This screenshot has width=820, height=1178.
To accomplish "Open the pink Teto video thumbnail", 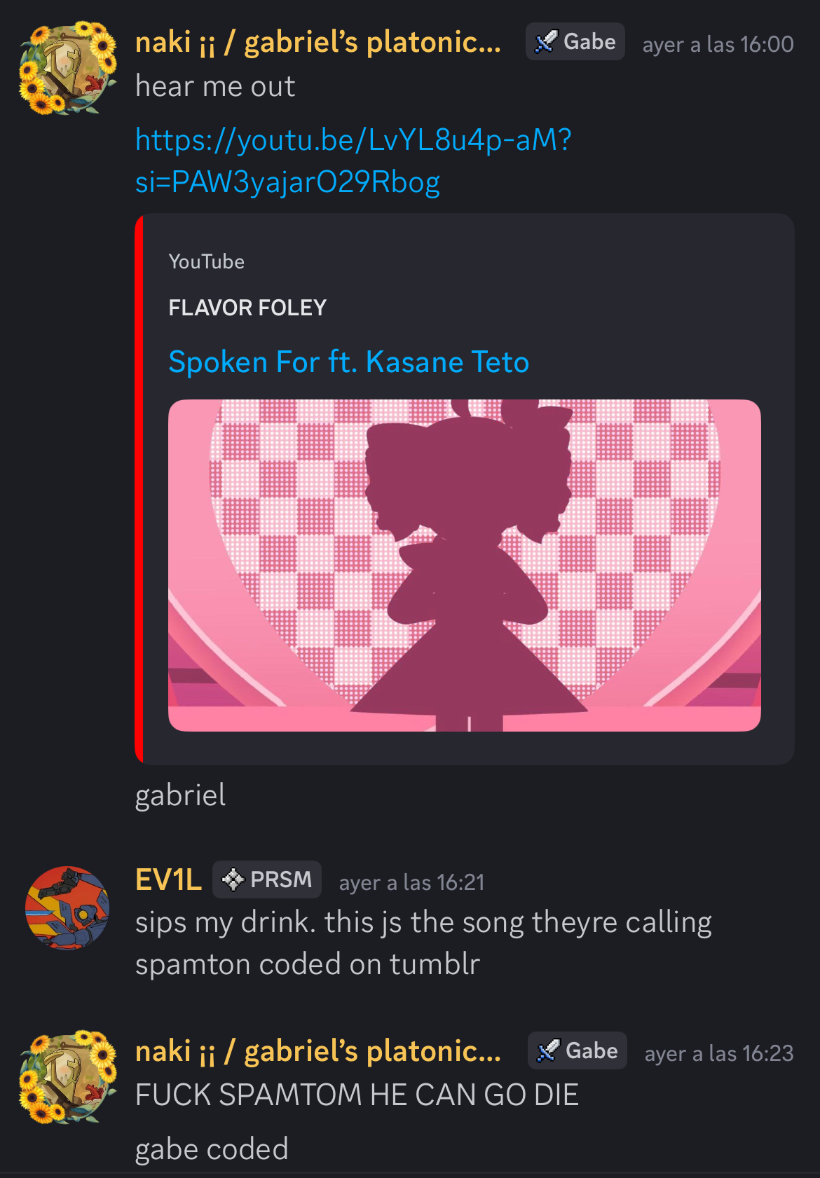I will 465,566.
